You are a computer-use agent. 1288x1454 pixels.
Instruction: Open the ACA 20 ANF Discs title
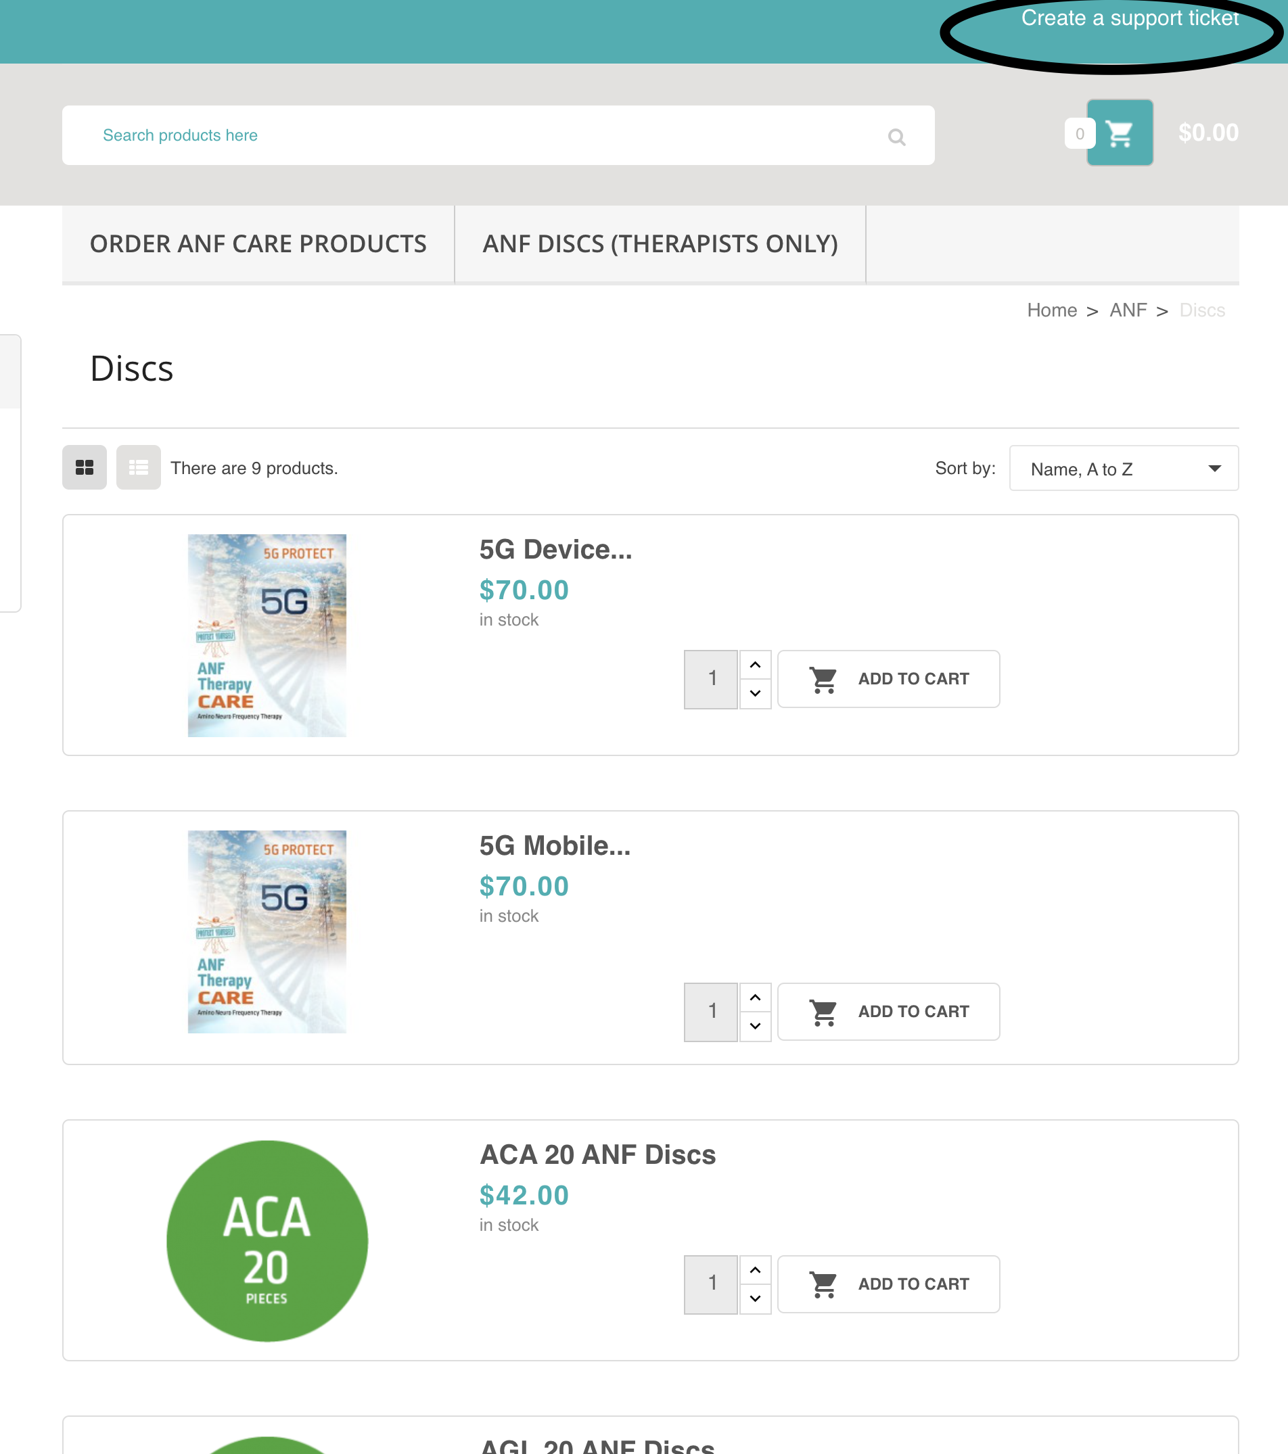pyautogui.click(x=598, y=1154)
